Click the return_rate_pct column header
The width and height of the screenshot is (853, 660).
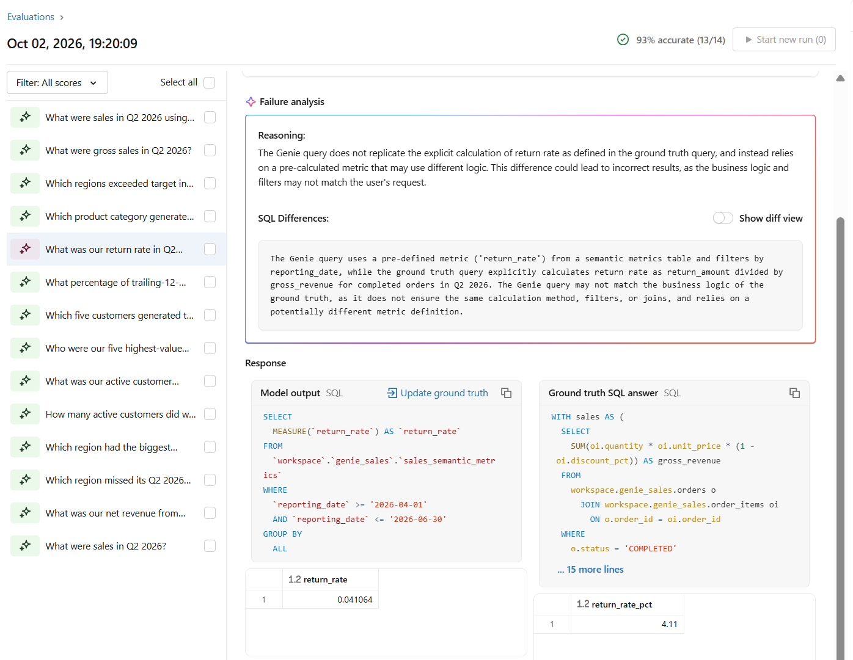[628, 604]
